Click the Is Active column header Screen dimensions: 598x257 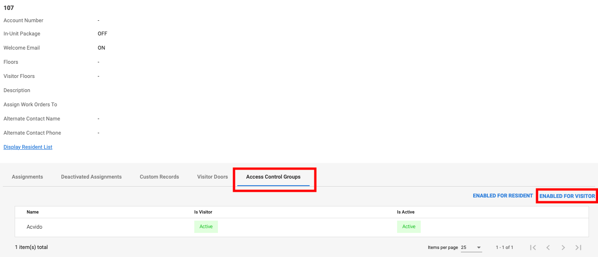point(406,212)
